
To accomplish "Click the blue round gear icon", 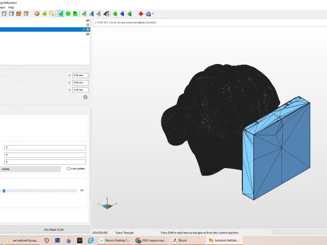I will pyautogui.click(x=149, y=14).
